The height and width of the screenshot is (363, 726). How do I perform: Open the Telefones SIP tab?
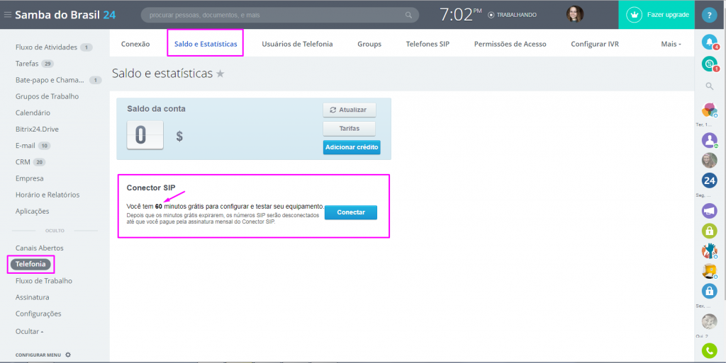pyautogui.click(x=428, y=44)
